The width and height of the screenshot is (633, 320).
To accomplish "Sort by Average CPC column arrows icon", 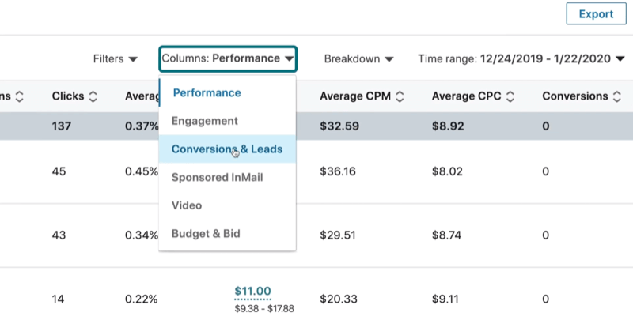I will coord(511,96).
